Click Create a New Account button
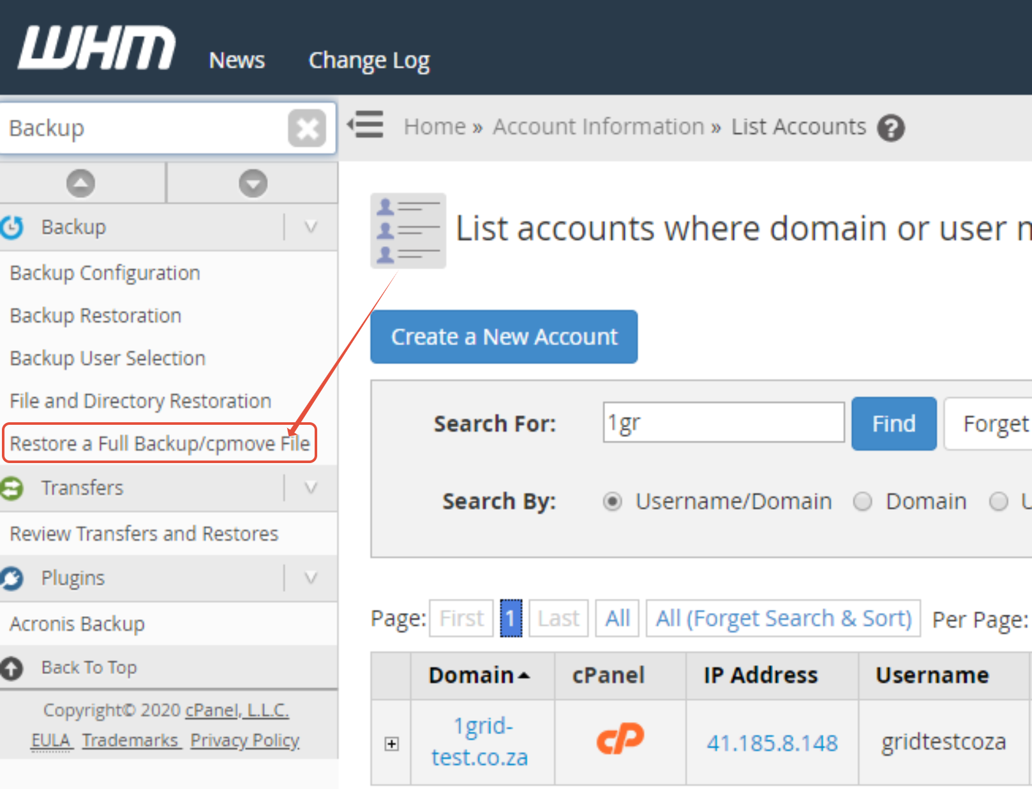1032x789 pixels. pyautogui.click(x=504, y=337)
